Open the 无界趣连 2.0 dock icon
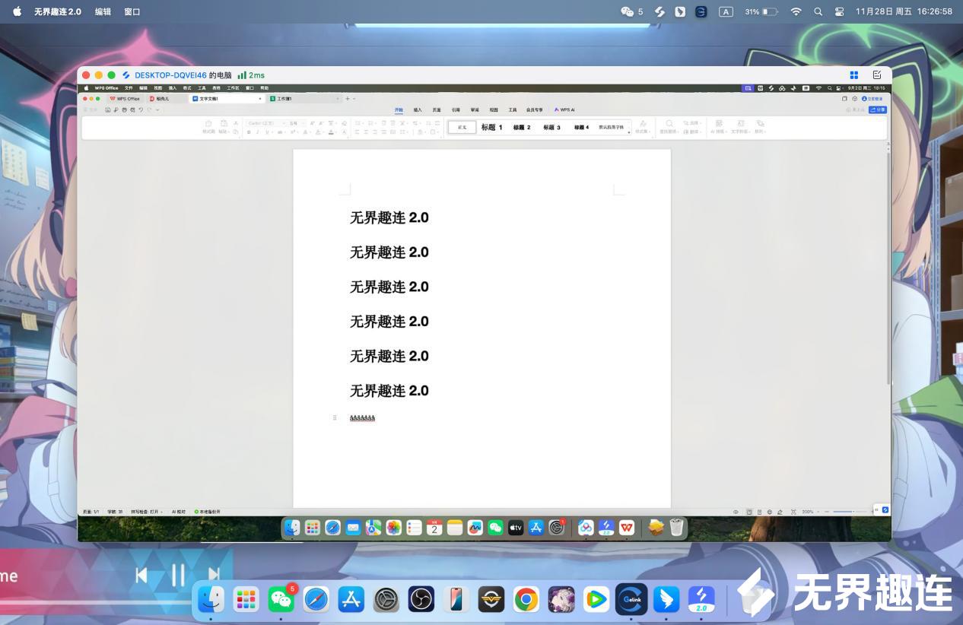The width and height of the screenshot is (963, 625). coord(701,599)
